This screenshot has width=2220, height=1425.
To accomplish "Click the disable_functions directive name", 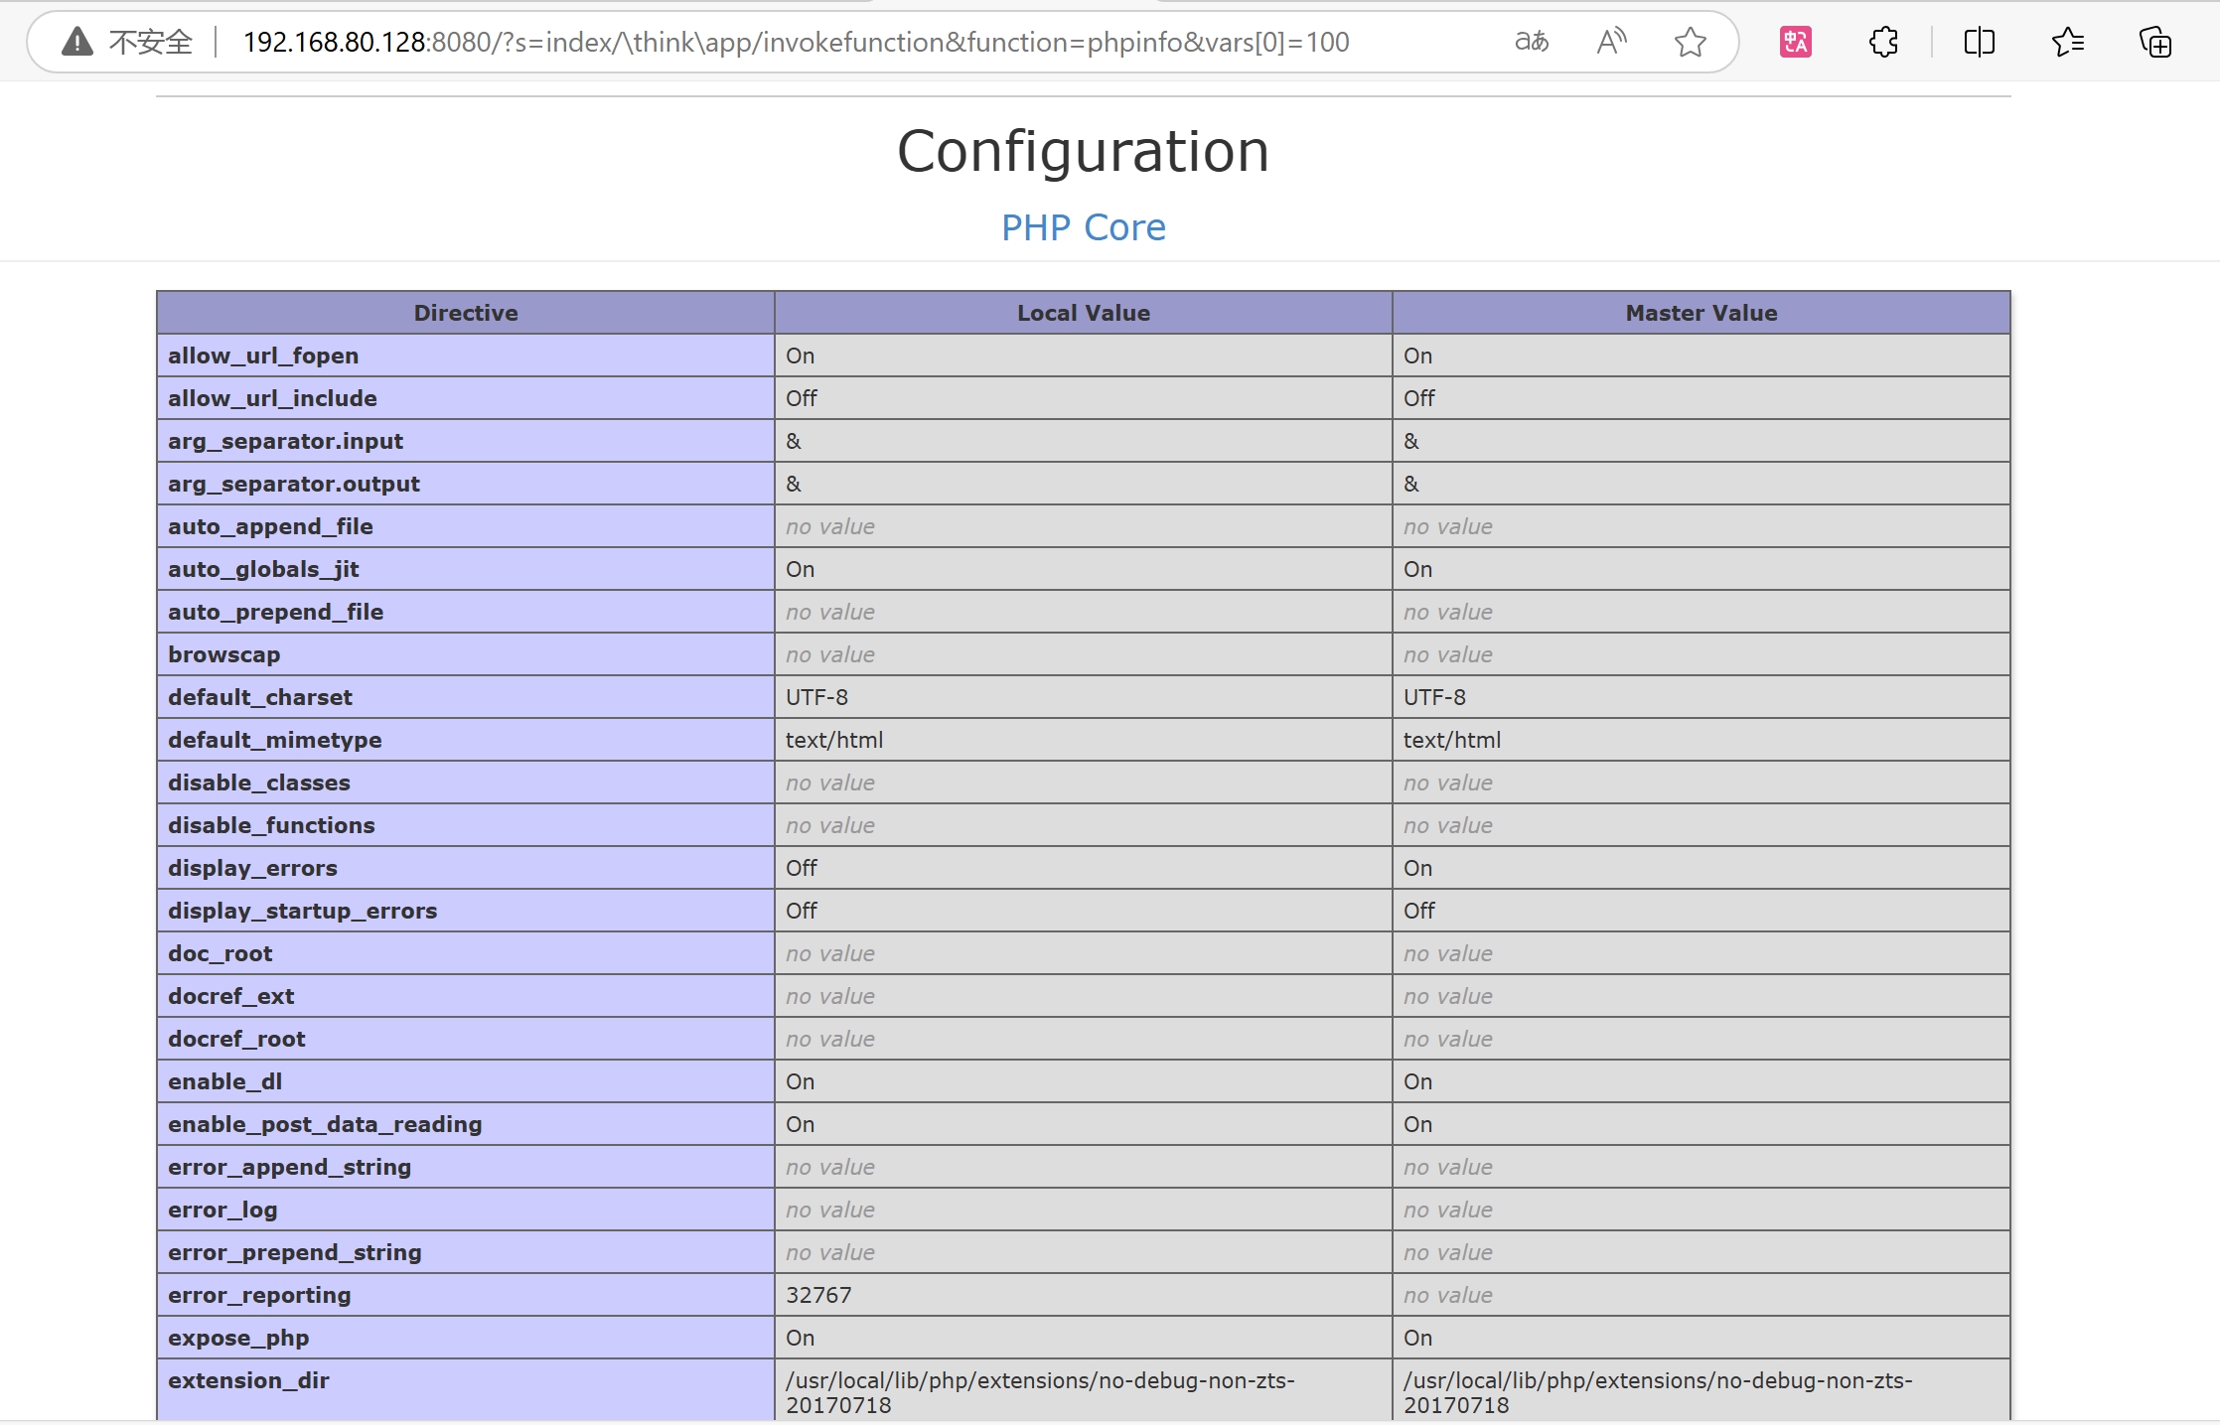I will 271,825.
